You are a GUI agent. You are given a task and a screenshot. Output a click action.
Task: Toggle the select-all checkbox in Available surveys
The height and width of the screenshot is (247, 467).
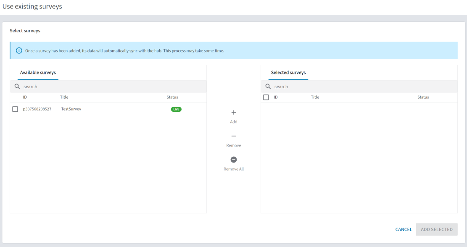16,97
